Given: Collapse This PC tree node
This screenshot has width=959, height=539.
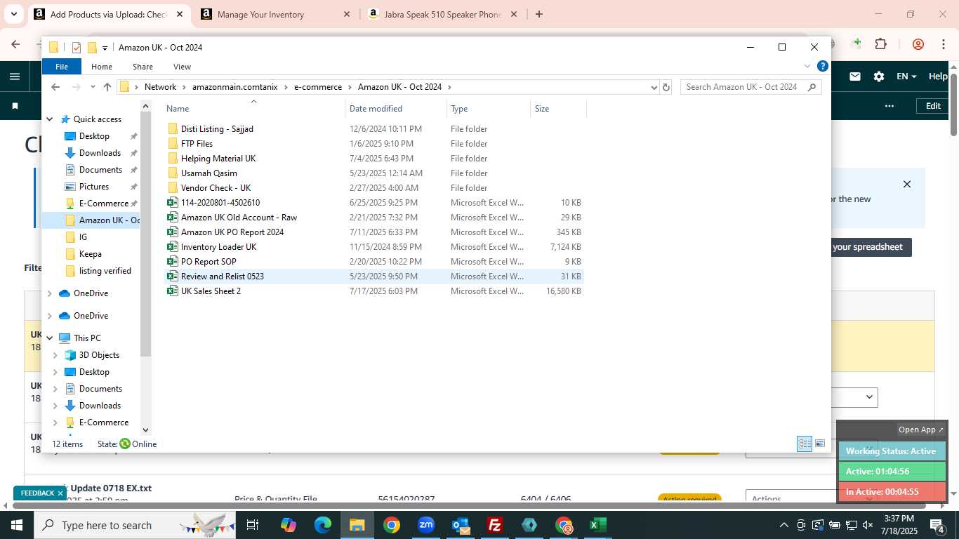Looking at the screenshot, I should (50, 338).
